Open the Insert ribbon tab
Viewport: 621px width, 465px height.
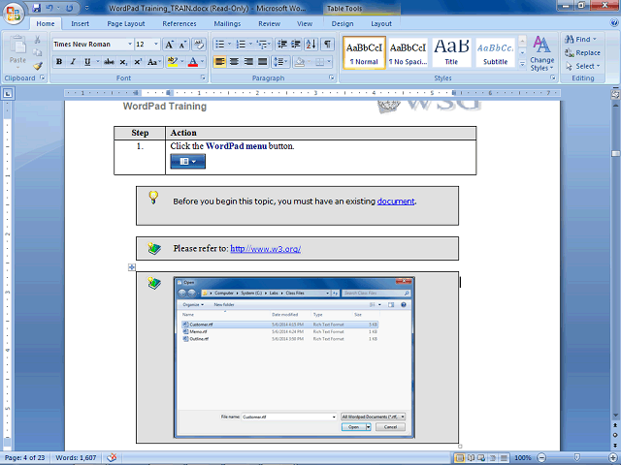click(x=80, y=23)
